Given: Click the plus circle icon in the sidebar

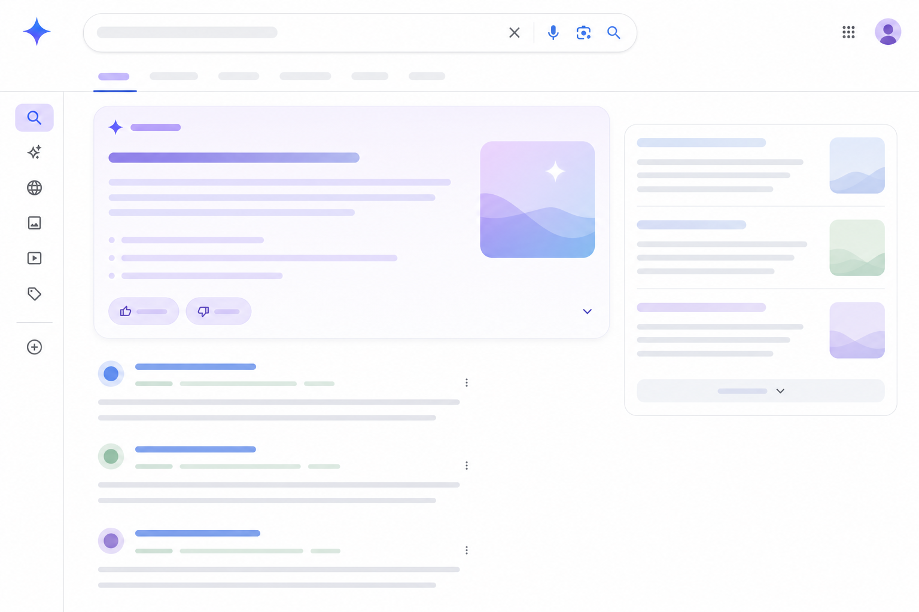Looking at the screenshot, I should point(34,347).
